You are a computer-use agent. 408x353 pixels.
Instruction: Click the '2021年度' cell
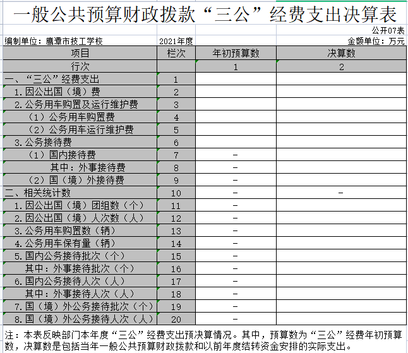[176, 41]
